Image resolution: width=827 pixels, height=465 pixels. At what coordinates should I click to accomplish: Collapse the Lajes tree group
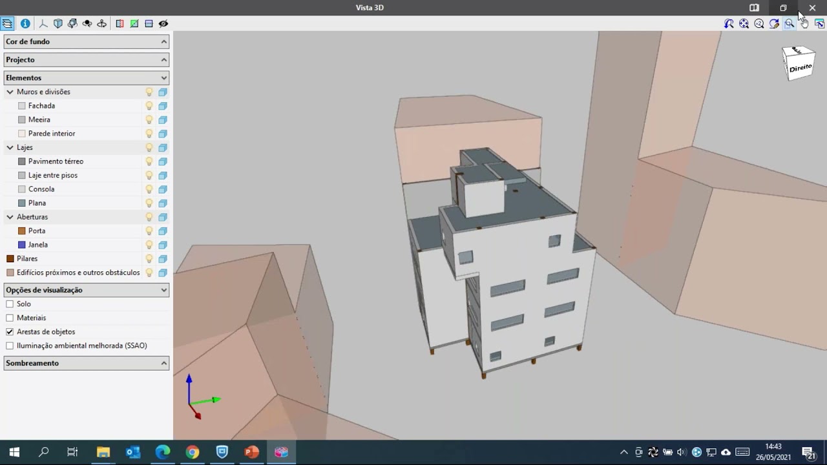[x=10, y=147]
